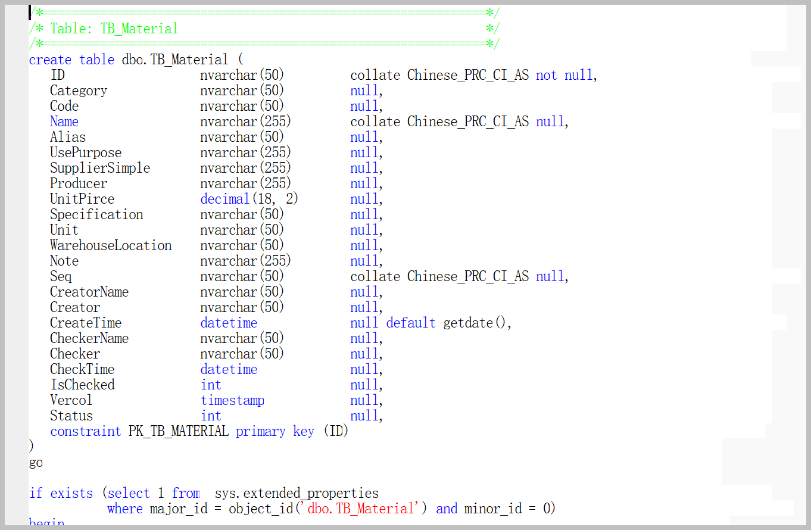This screenshot has width=811, height=530.
Task: Click the 'SupplierSimple' column name
Action: point(100,168)
